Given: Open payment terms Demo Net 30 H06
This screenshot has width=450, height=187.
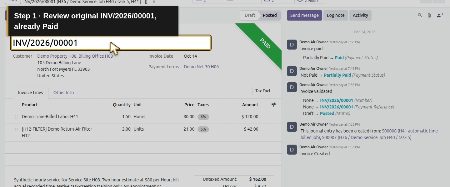Looking at the screenshot, I should click(201, 67).
